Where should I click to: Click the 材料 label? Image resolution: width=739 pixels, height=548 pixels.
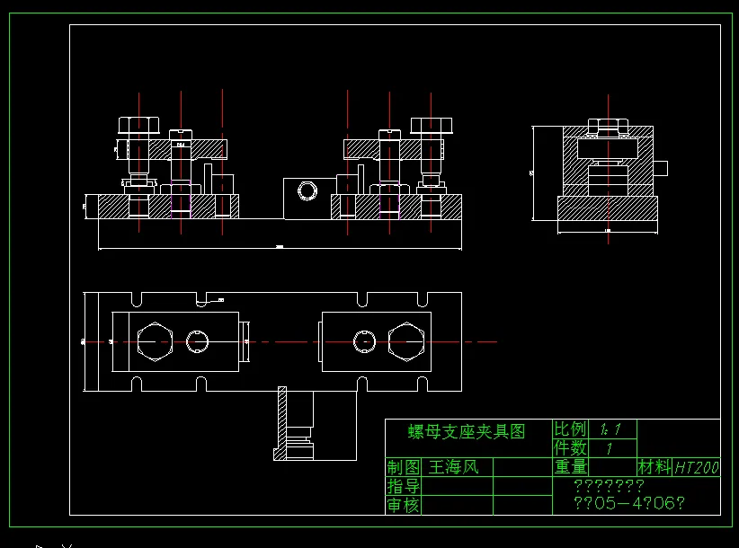pos(654,466)
